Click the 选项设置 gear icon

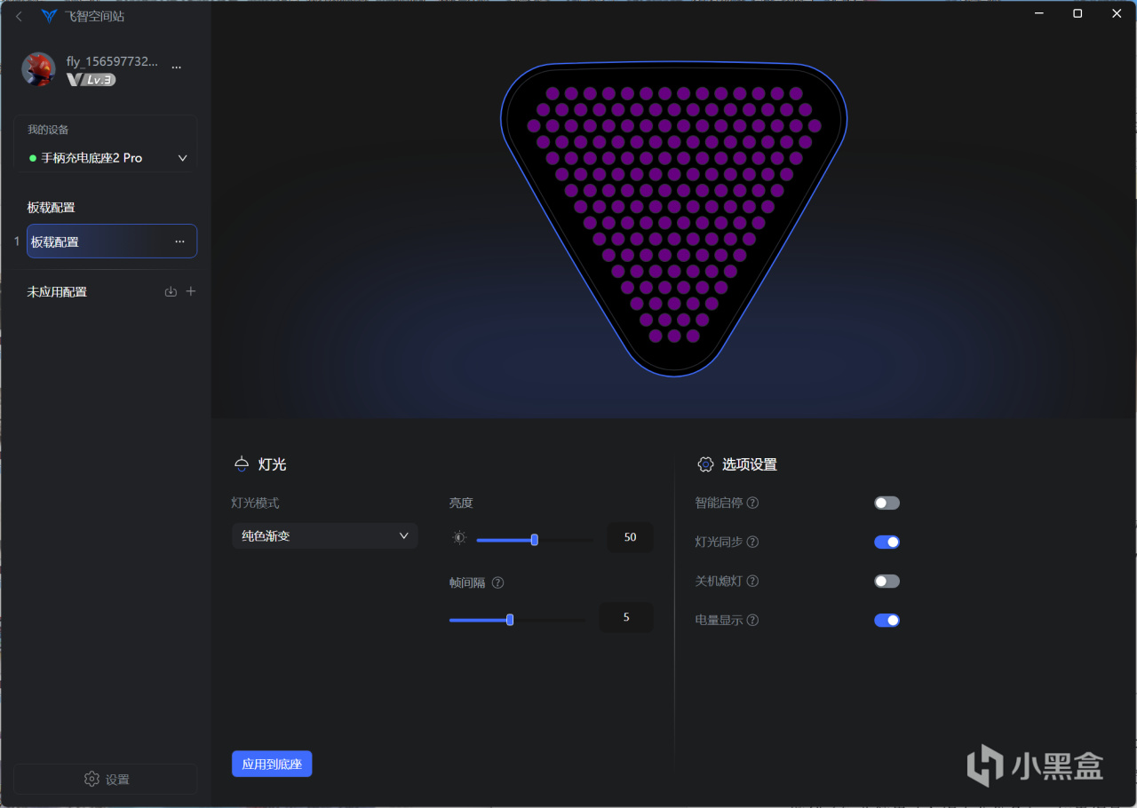click(705, 464)
